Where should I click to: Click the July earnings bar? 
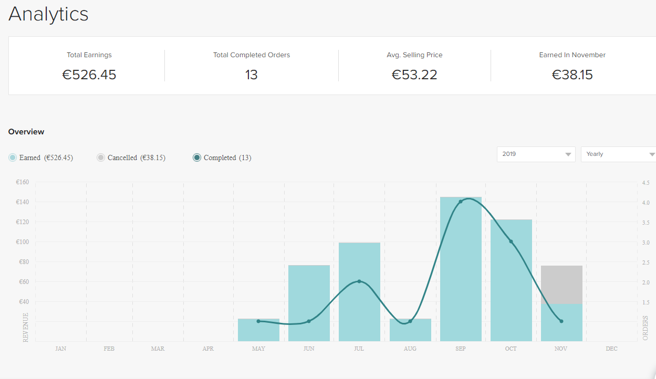pyautogui.click(x=359, y=292)
